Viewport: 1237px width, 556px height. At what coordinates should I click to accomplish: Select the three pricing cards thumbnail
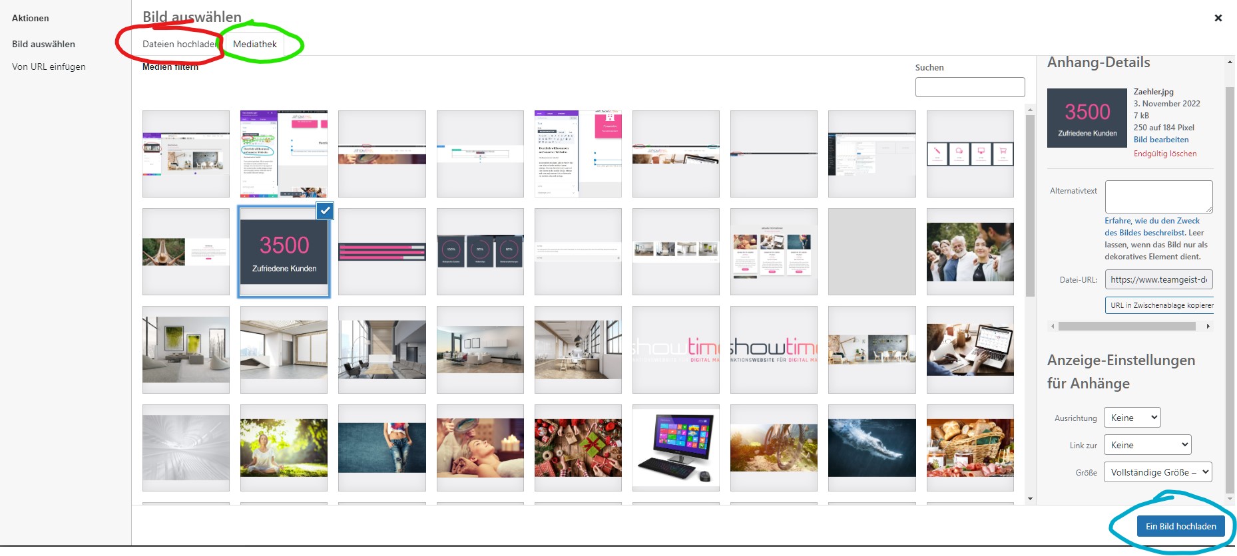774,251
